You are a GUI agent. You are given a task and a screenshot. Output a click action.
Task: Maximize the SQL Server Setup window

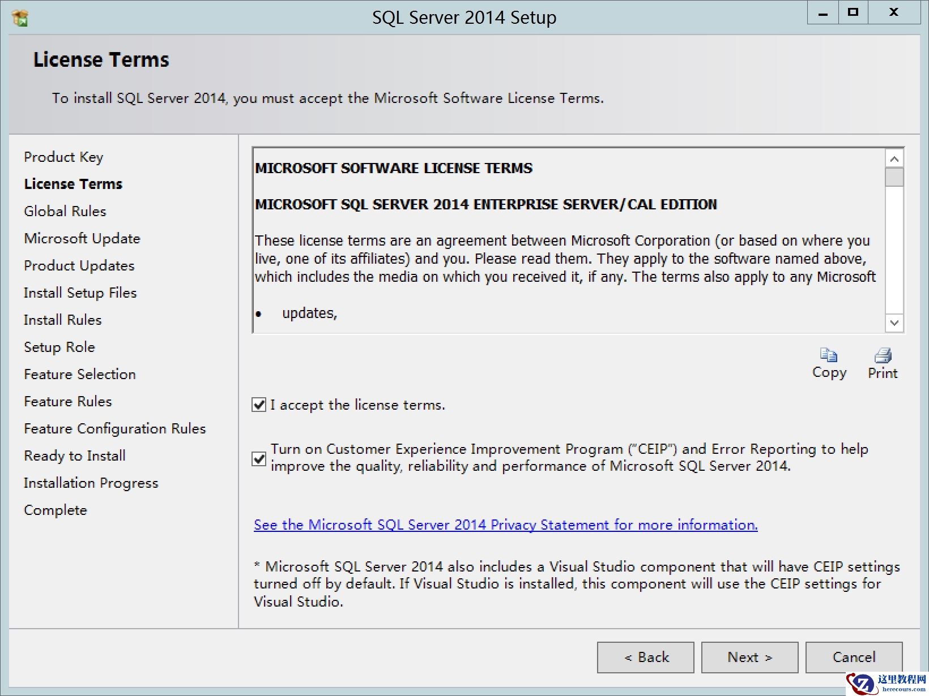click(853, 12)
